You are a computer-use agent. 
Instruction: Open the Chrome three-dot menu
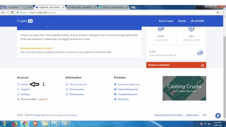click(223, 13)
